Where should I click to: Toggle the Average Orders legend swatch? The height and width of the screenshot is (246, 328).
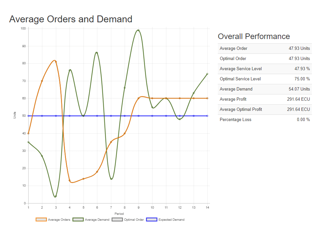point(41,219)
